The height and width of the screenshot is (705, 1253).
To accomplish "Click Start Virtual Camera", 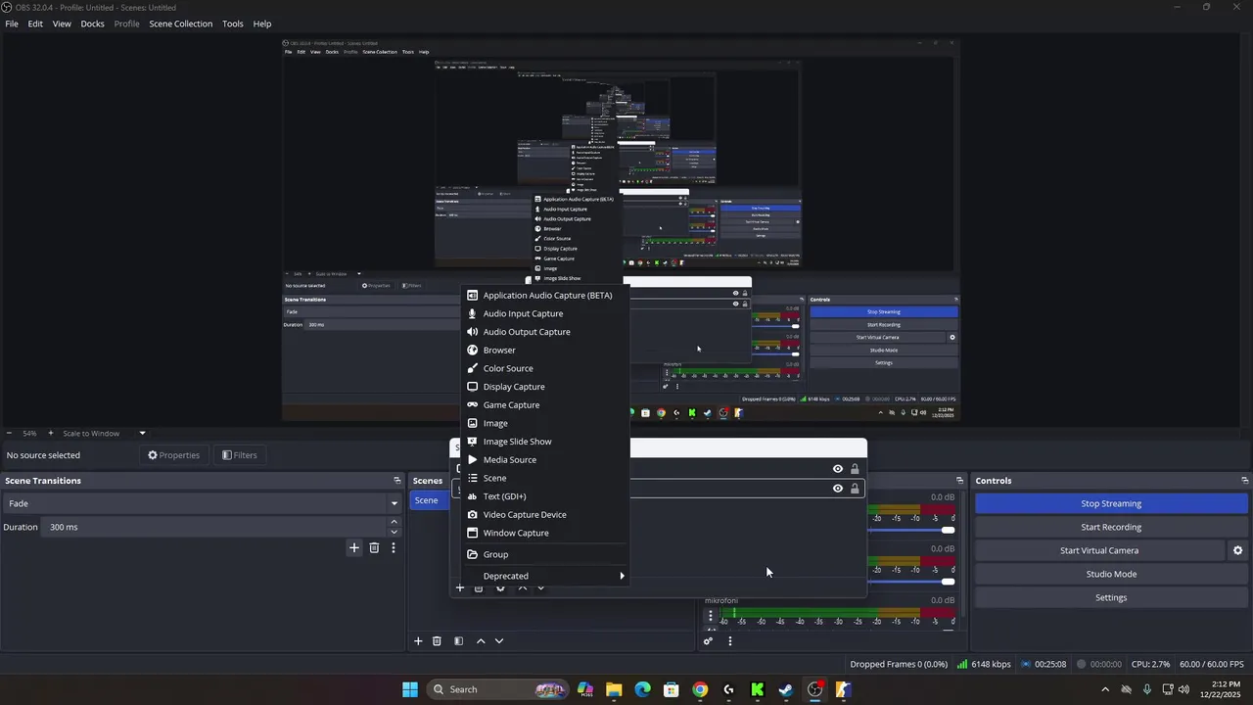I will [1099, 550].
